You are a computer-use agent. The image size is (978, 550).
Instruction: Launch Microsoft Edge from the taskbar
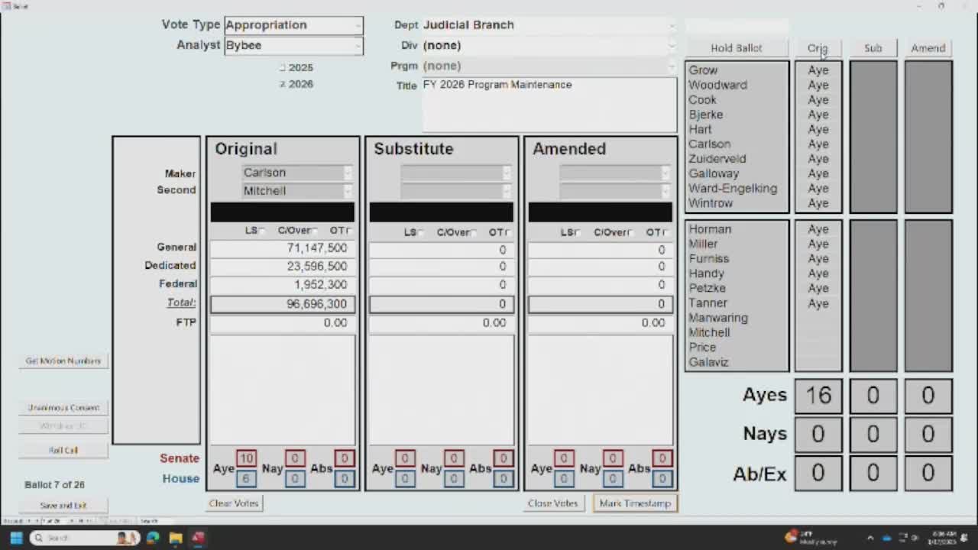[153, 538]
